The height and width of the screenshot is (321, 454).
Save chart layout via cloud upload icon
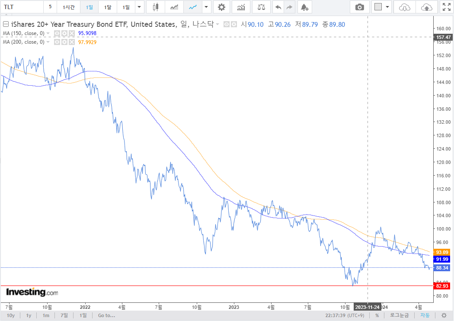[426, 7]
